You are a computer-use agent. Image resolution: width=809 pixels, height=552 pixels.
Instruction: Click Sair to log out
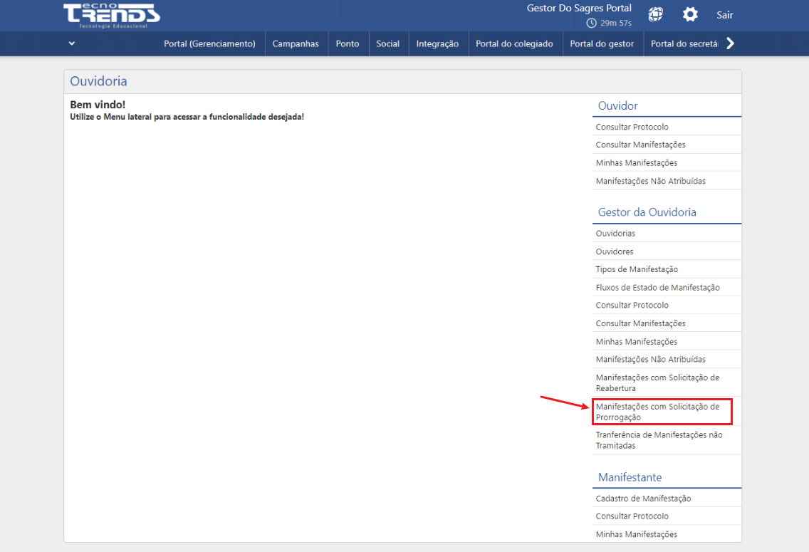coord(724,15)
